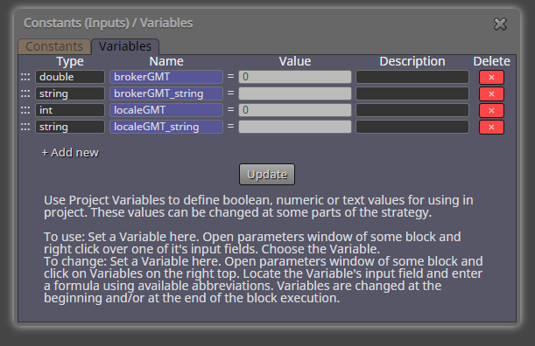The image size is (535, 346).
Task: Open the string type field for localeGMT_string
Action: tap(70, 127)
